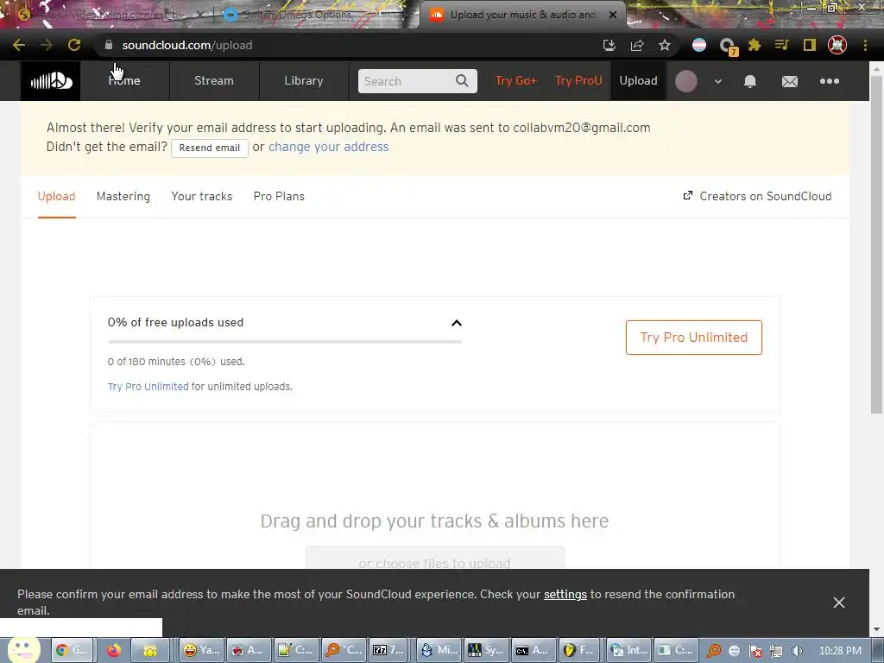
Task: Expand the user account dropdown chevron
Action: click(x=717, y=81)
